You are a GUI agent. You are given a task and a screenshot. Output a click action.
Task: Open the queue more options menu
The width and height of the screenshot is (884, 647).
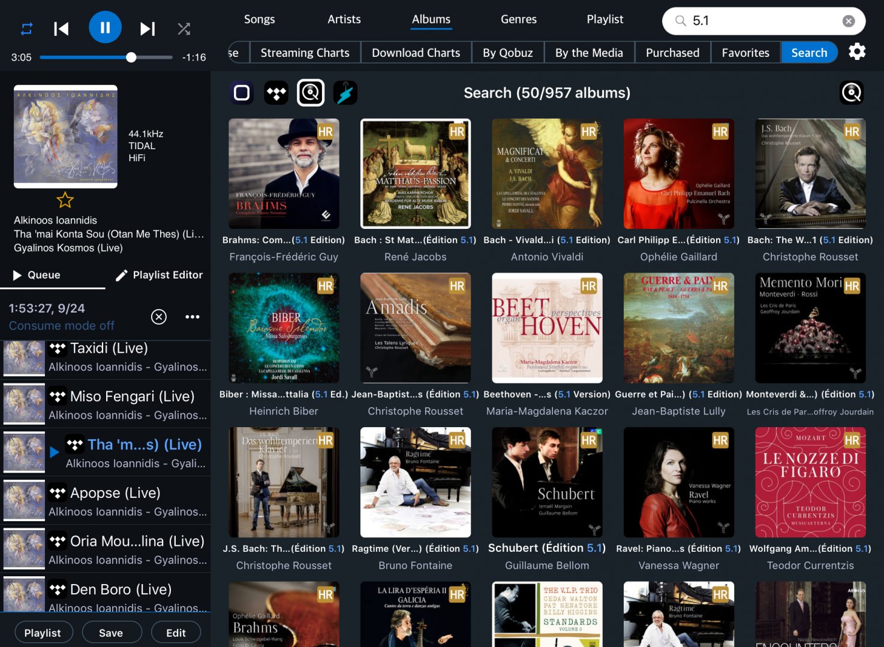(x=193, y=317)
